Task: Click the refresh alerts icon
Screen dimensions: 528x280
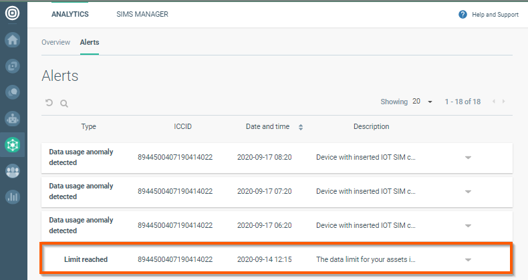Action: [49, 103]
